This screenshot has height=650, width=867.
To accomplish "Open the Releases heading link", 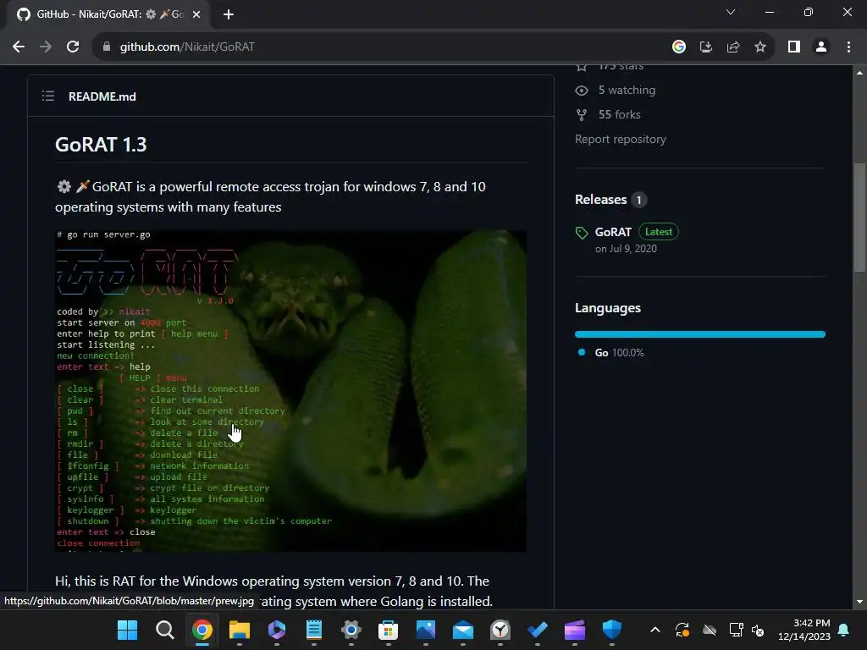I will click(600, 200).
